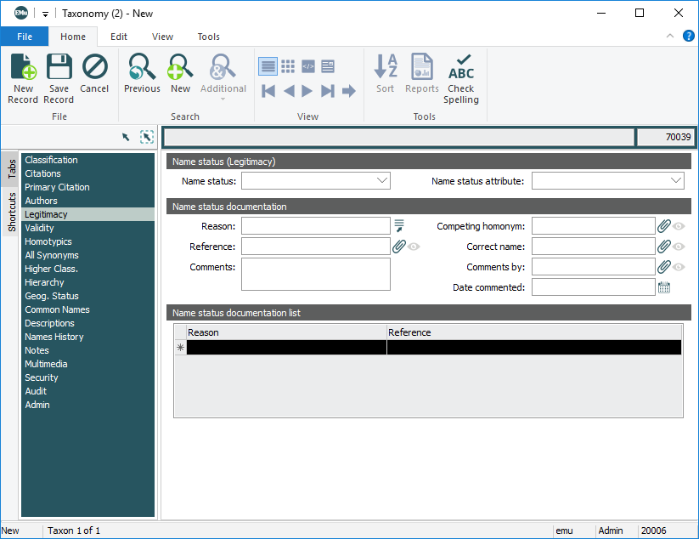Toggle the eye icon beside Competing homonym
Image resolution: width=699 pixels, height=539 pixels.
tap(679, 226)
